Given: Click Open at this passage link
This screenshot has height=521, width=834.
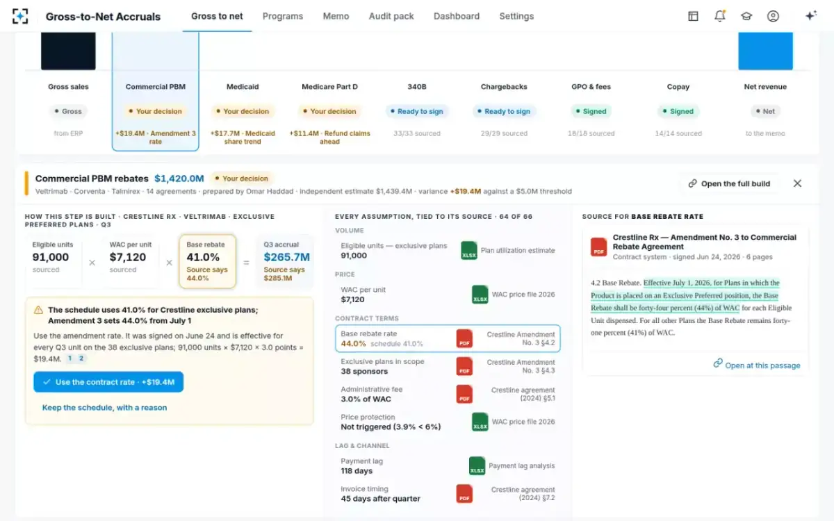Looking at the screenshot, I should [x=762, y=365].
